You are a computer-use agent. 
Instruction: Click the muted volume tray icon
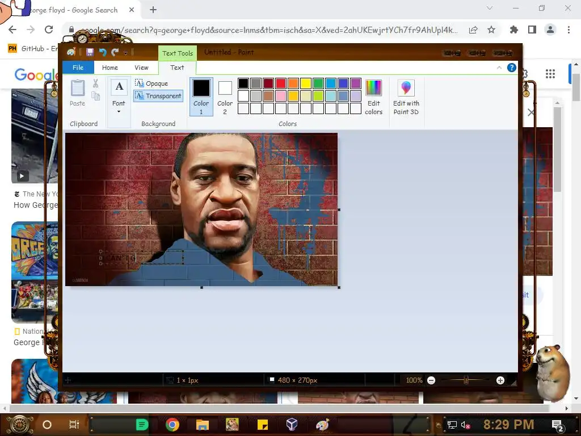tap(465, 425)
